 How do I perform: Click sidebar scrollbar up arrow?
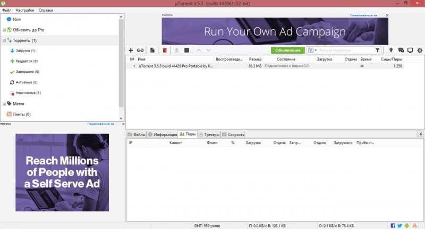click(x=121, y=17)
